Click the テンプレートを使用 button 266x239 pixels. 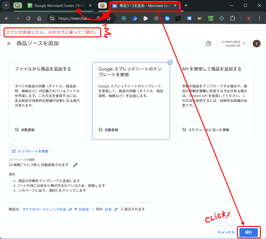pyautogui.click(x=30, y=151)
